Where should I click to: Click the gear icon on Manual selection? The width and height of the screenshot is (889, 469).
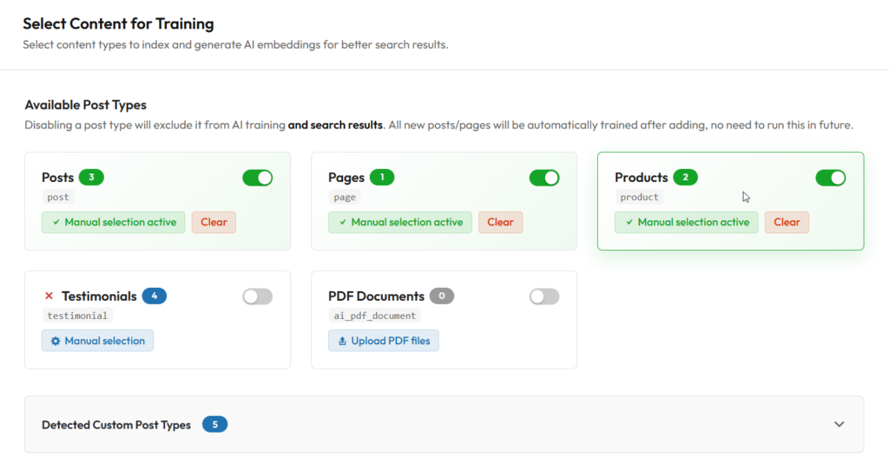click(56, 341)
